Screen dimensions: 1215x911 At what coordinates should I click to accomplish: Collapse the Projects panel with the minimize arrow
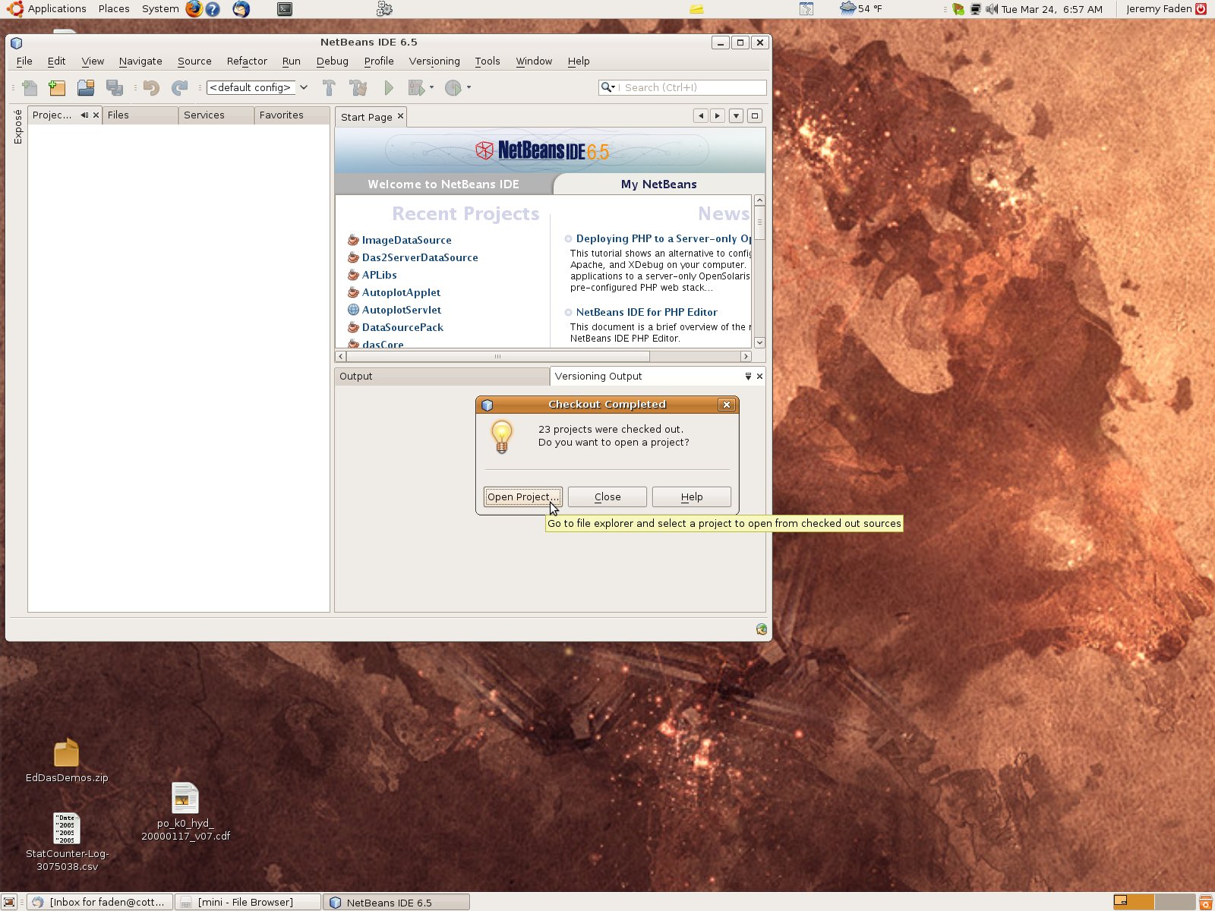point(85,115)
